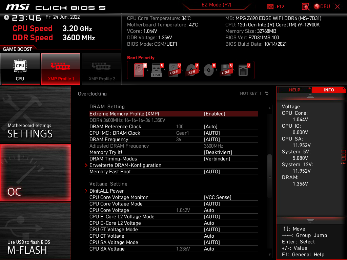Screen dimensions: 347x260
Task: Open M-FLASH BIOS flashing section
Action: point(35,231)
